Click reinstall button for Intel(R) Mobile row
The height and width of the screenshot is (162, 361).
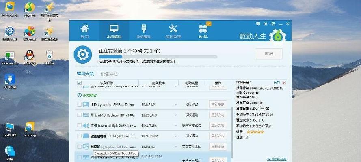point(218,136)
